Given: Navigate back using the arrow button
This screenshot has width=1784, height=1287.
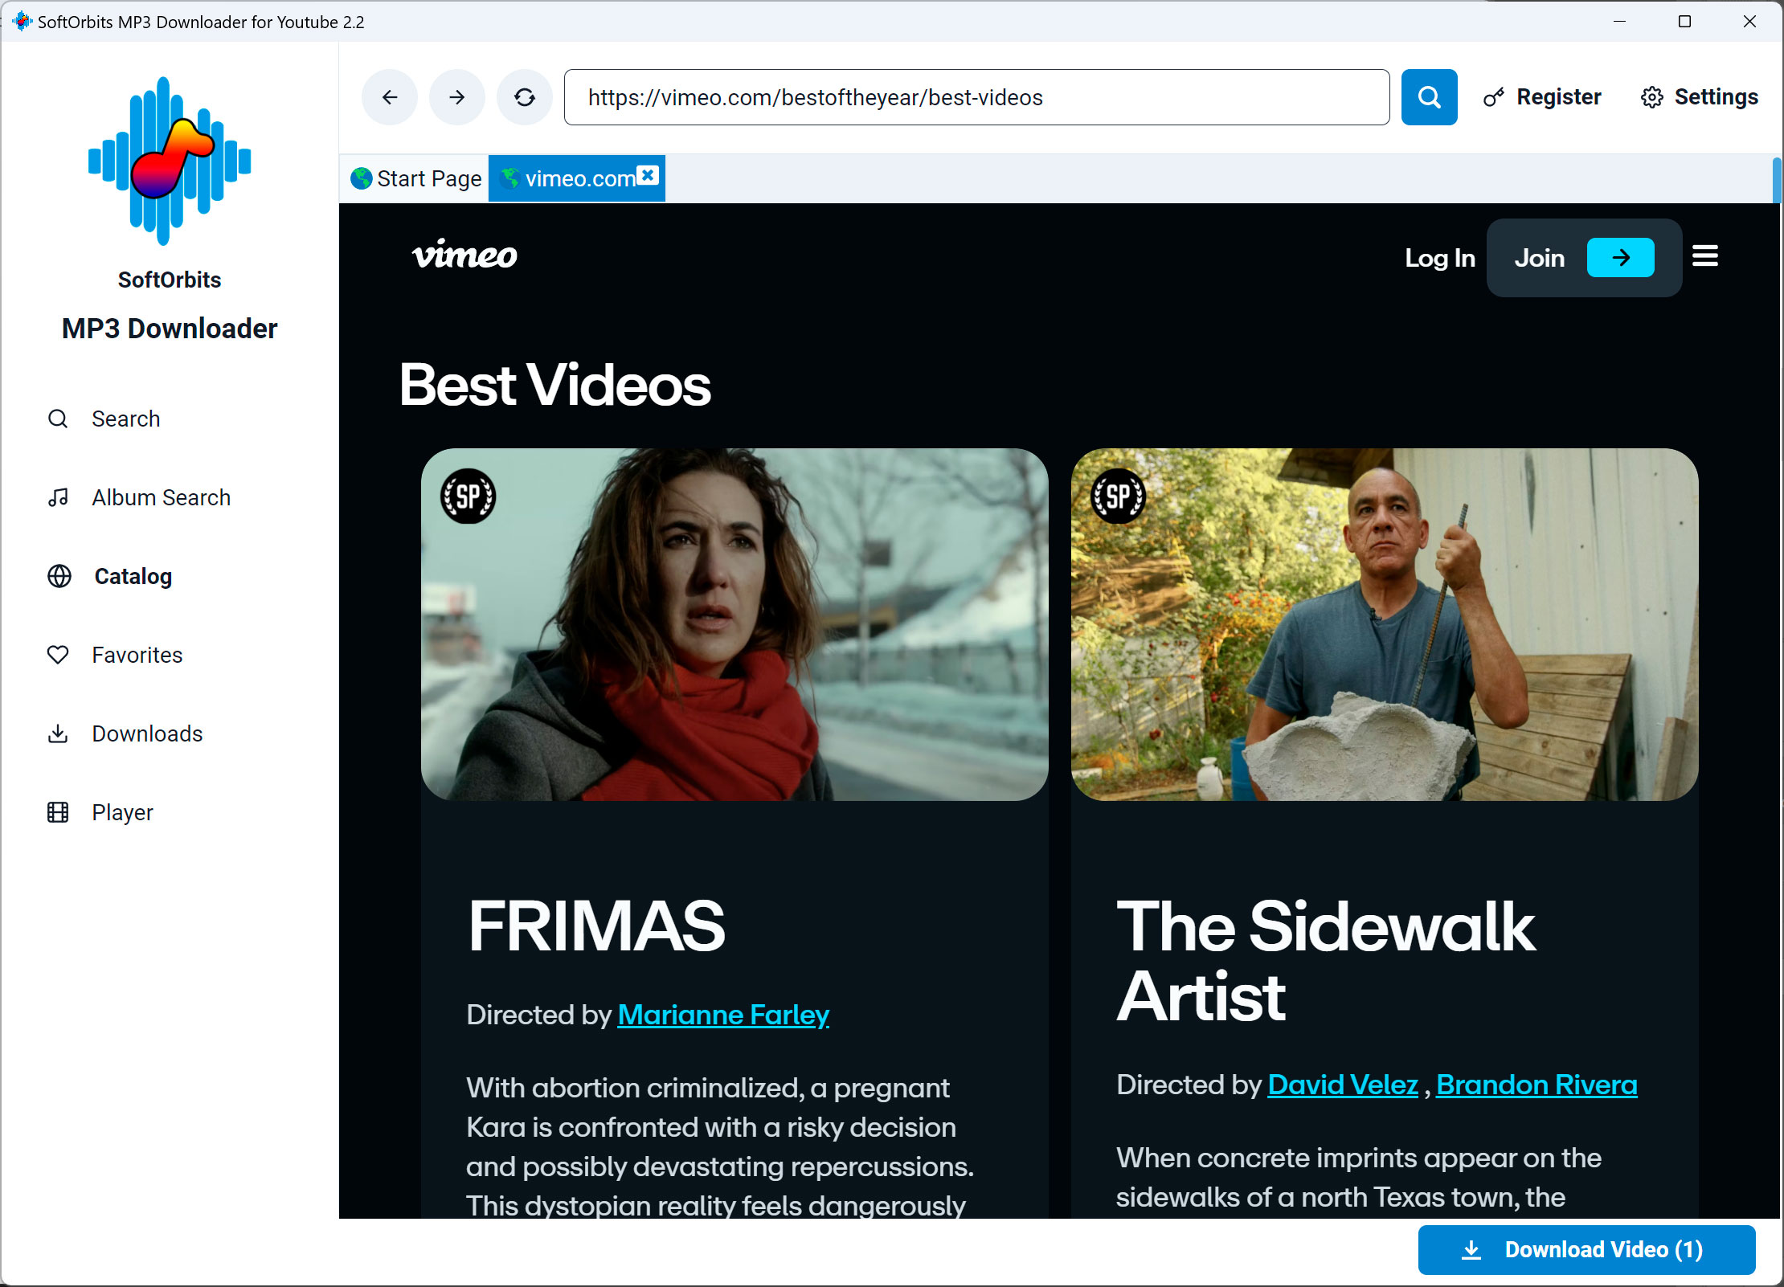Looking at the screenshot, I should point(389,96).
